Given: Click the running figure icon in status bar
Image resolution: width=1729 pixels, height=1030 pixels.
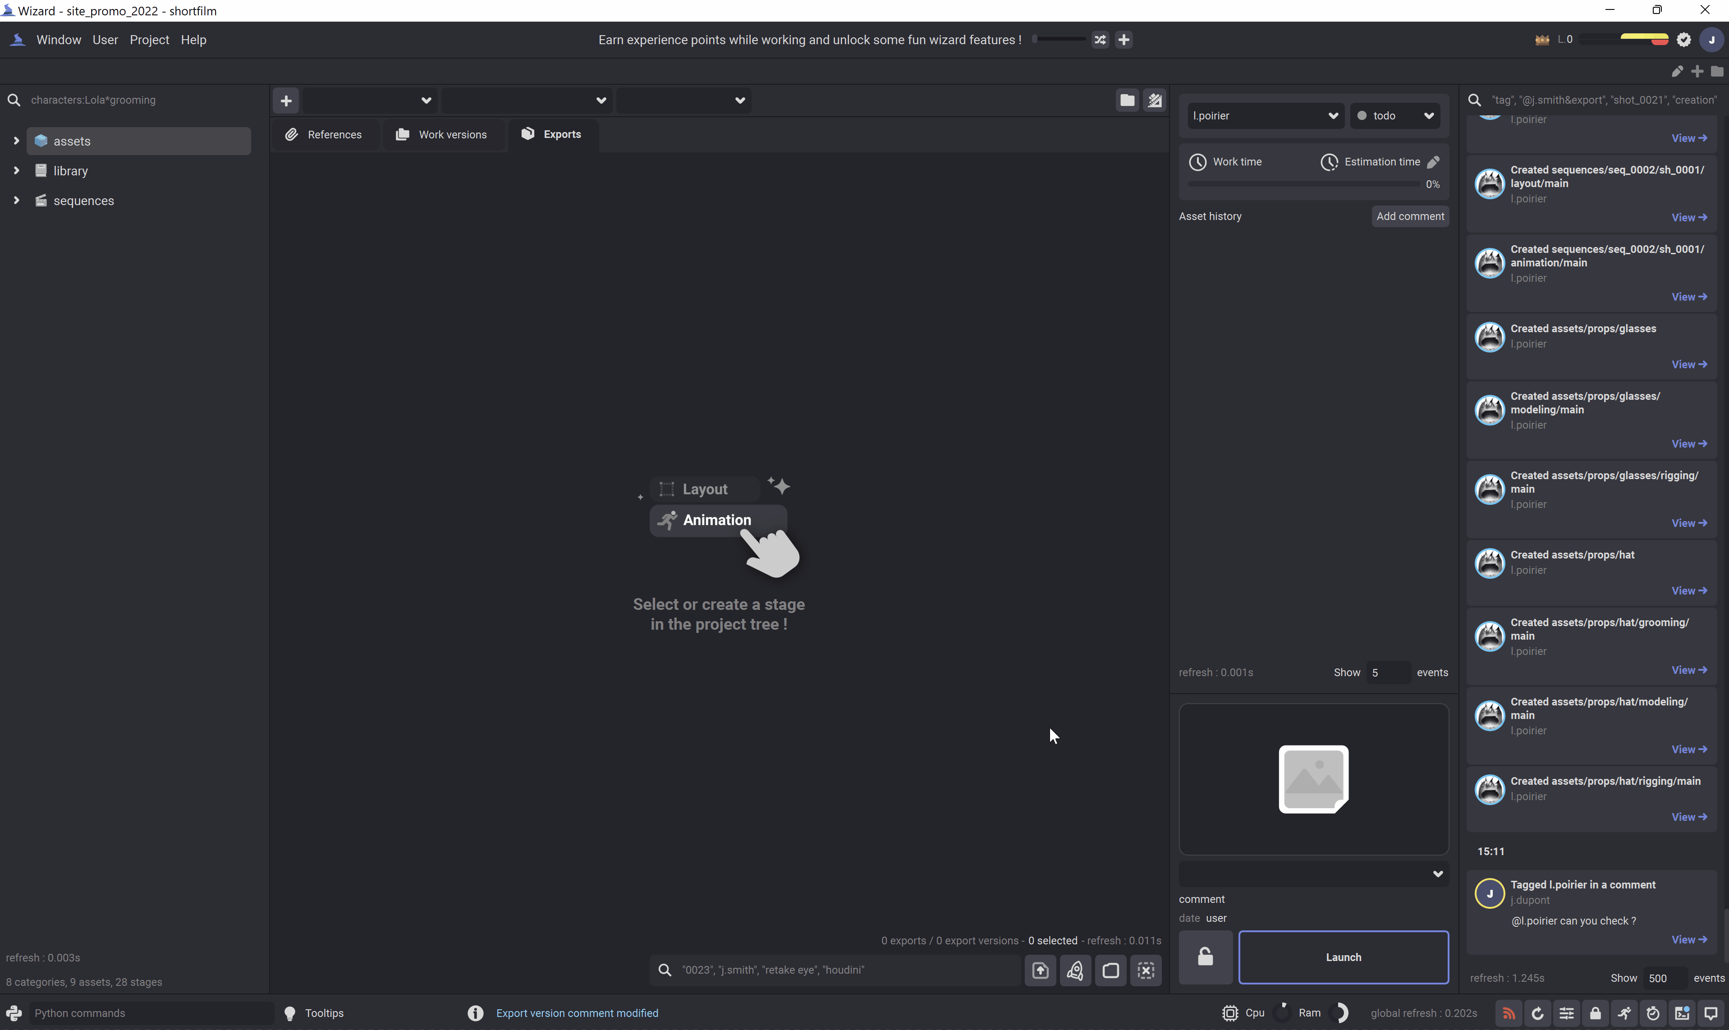Looking at the screenshot, I should 1624,1013.
